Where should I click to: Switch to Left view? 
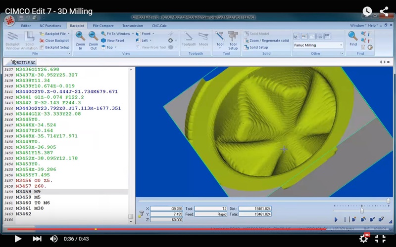142,41
